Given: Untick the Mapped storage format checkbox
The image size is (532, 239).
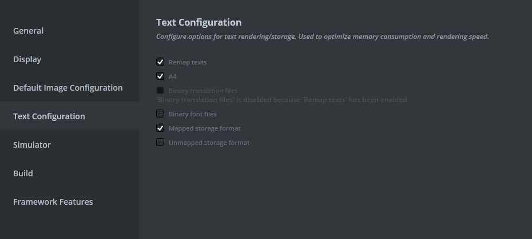Looking at the screenshot, I should 160,128.
